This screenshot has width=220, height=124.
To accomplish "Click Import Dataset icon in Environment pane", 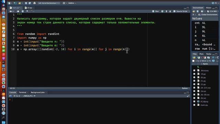I will click(x=202, y=11).
